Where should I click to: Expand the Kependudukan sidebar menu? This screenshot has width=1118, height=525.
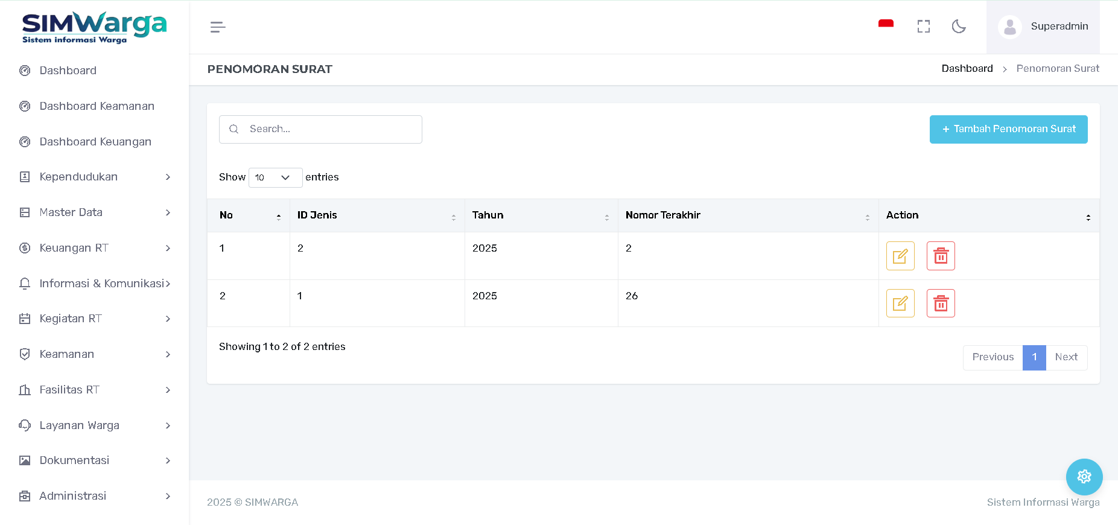95,177
